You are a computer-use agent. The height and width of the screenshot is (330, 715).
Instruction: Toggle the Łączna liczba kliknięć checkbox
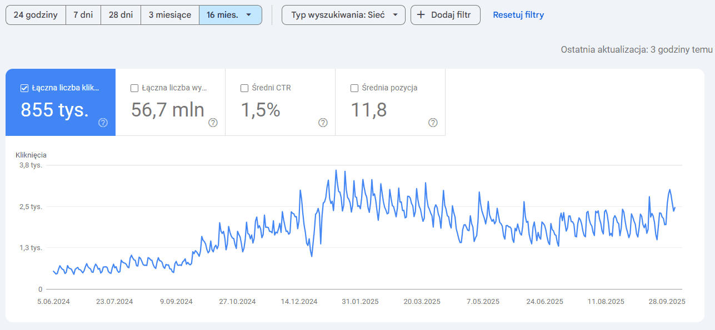coord(24,88)
